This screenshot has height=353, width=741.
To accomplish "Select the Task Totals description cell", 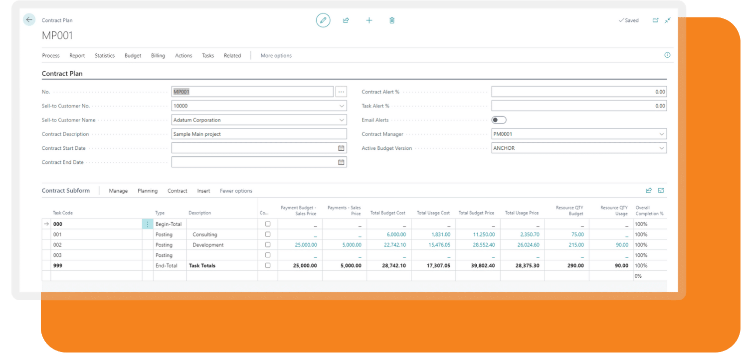I will coord(222,265).
